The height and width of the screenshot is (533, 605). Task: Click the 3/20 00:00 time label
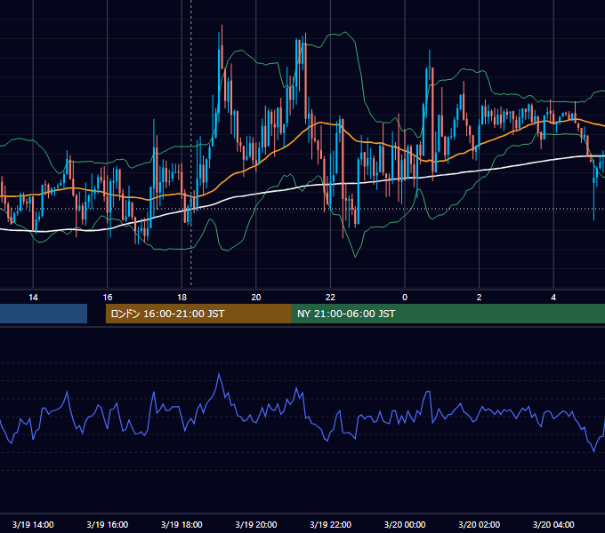click(405, 524)
